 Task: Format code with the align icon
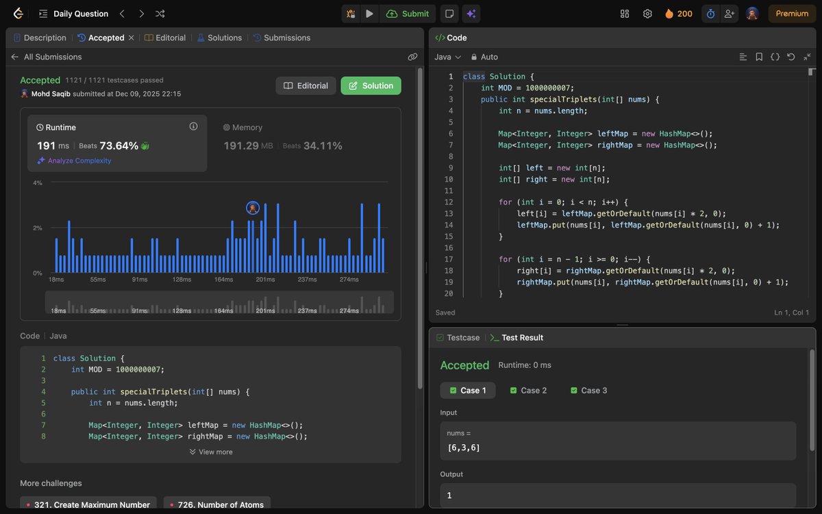(x=743, y=57)
